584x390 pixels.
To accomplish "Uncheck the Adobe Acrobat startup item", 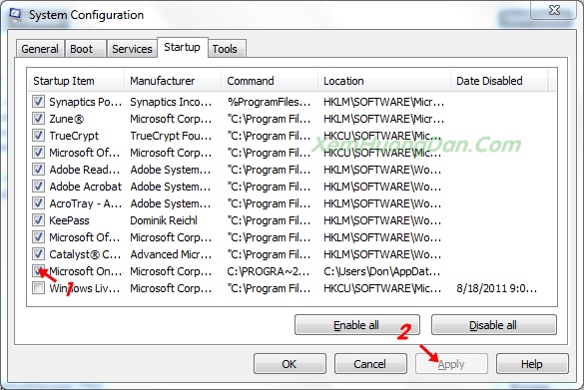I will 38,187.
